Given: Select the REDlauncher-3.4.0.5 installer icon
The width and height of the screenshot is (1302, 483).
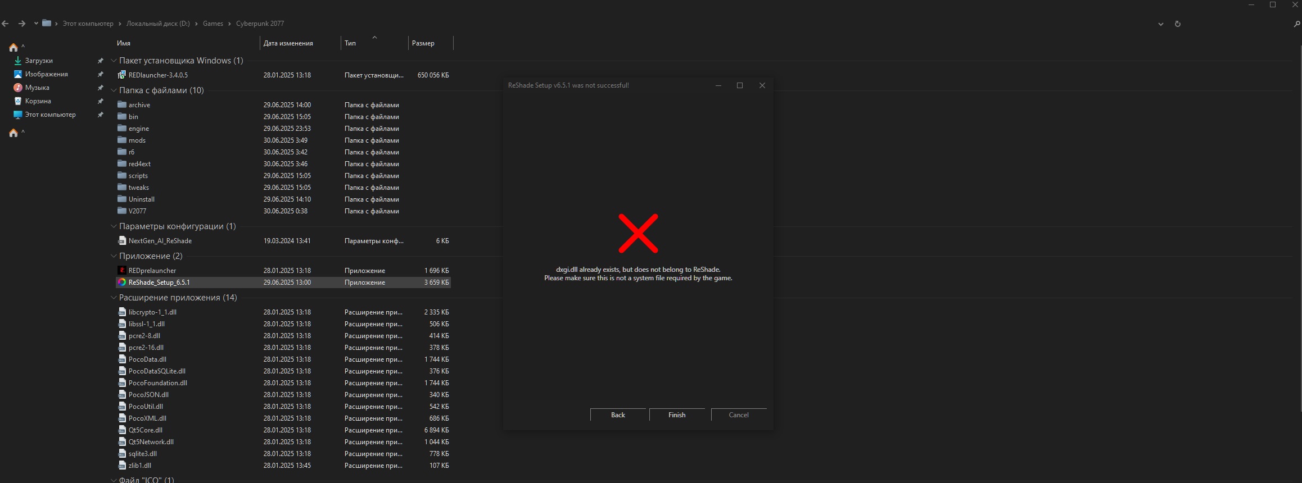Looking at the screenshot, I should click(122, 75).
